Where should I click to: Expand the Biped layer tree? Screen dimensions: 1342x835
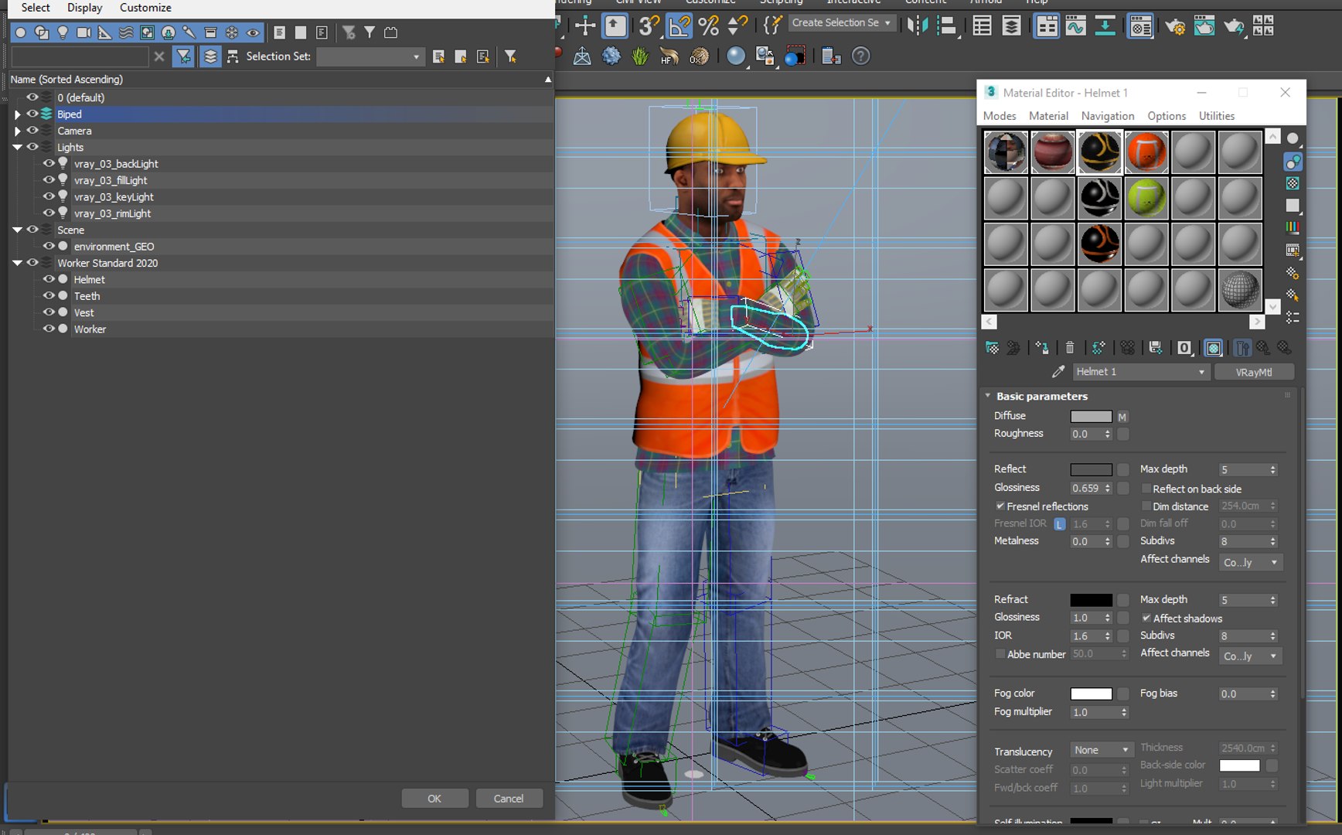[17, 114]
